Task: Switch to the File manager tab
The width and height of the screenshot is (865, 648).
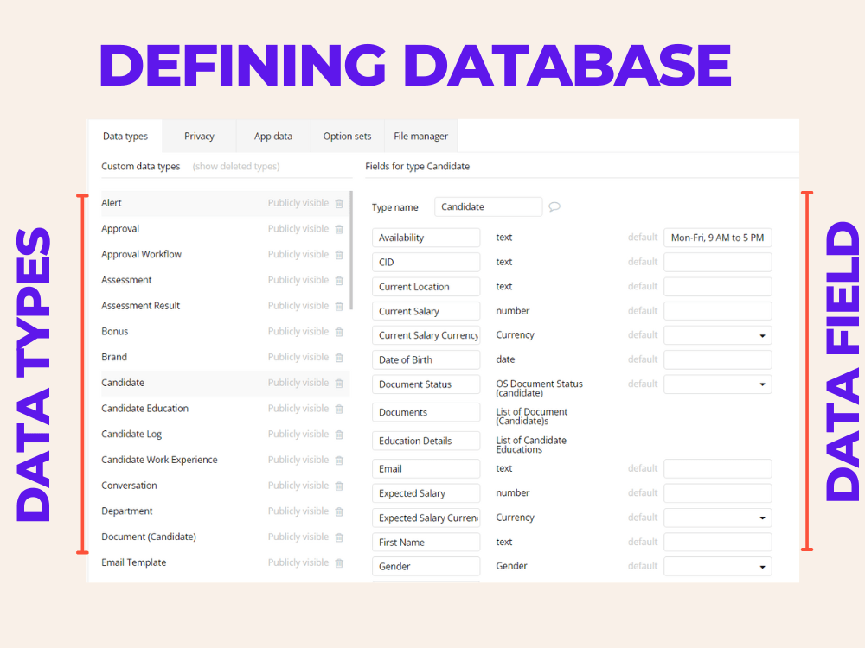Action: pyautogui.click(x=420, y=136)
